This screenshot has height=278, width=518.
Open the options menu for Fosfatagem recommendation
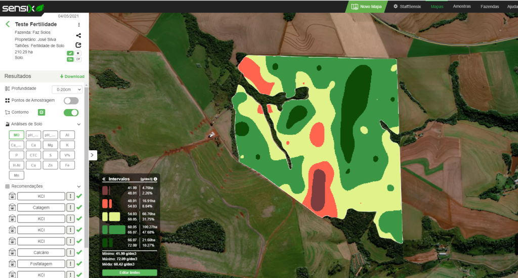(71, 263)
